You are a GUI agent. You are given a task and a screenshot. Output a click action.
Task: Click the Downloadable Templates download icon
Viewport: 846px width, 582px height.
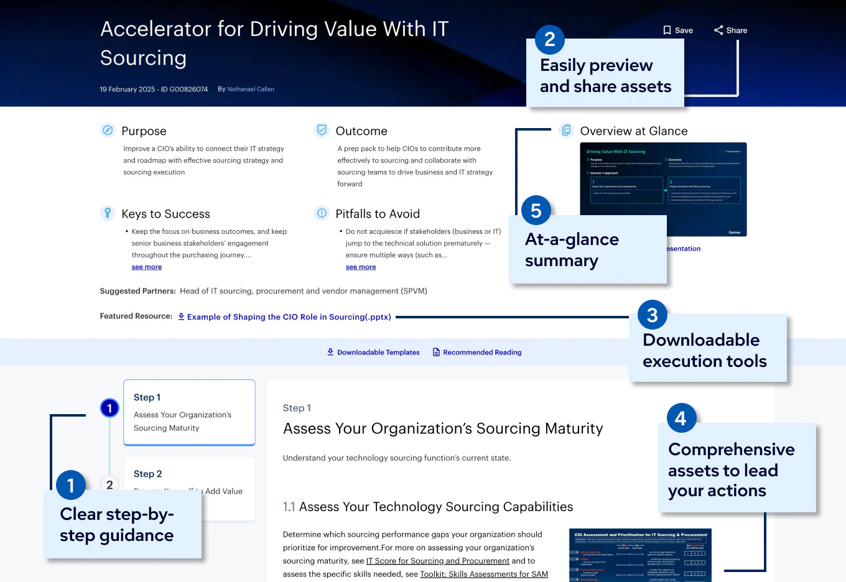tap(329, 352)
